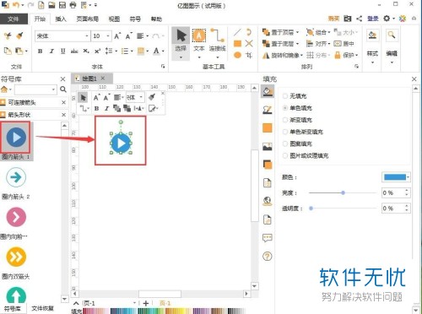Toggle Italic in the ribbon font group
The height and width of the screenshot is (314, 422).
(x=51, y=51)
